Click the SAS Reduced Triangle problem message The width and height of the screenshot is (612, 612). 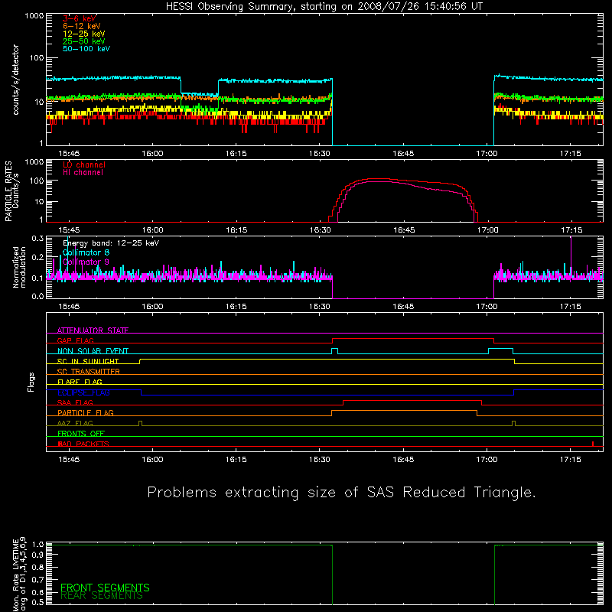click(x=341, y=492)
